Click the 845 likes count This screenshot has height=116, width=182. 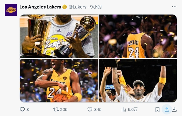click(x=98, y=109)
